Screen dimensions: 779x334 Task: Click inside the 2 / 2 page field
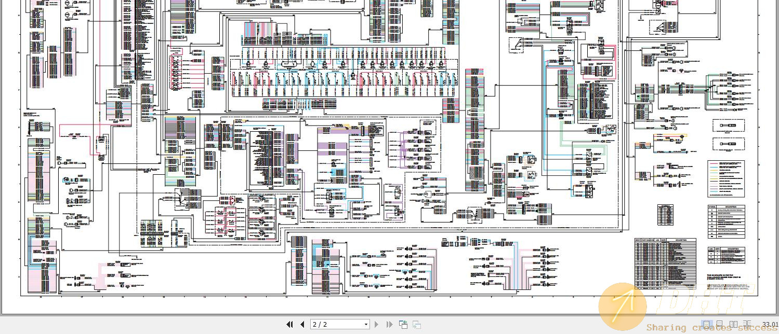[333, 324]
